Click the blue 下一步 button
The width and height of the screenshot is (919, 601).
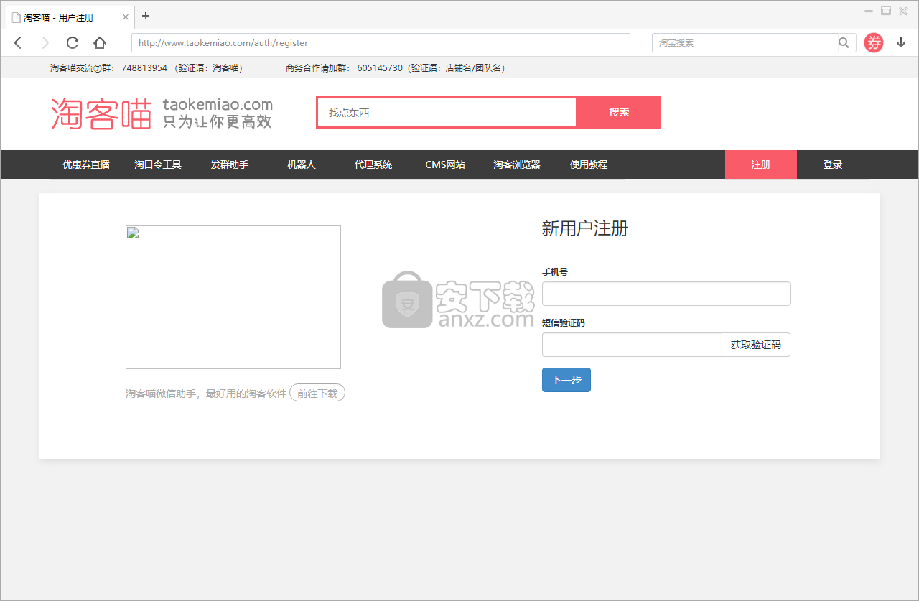[566, 380]
